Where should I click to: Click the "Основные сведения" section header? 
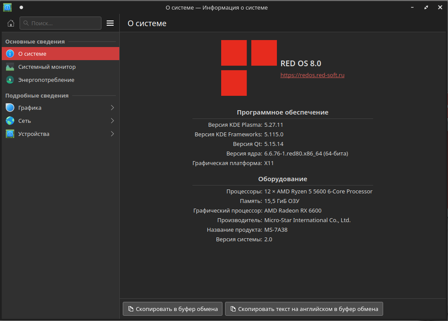click(x=35, y=42)
